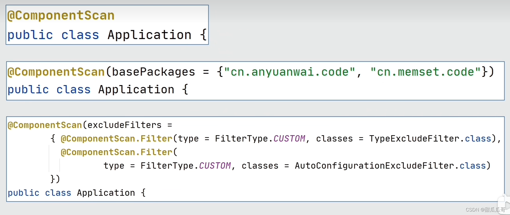Click FilterType.CUSTOM on the AutoConfigurationExcludeFilter line
The height and width of the screenshot is (215, 510).
(186, 166)
